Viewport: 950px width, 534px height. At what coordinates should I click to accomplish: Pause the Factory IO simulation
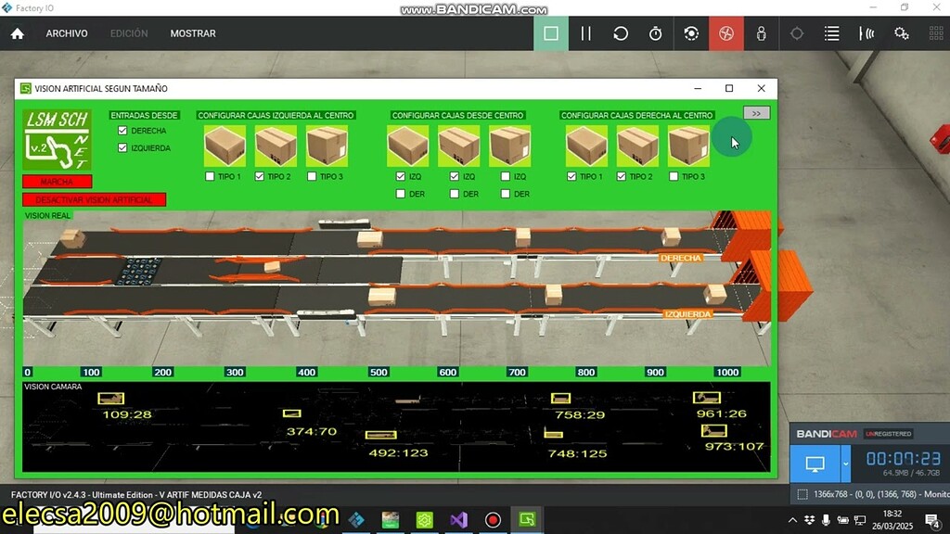coord(586,32)
